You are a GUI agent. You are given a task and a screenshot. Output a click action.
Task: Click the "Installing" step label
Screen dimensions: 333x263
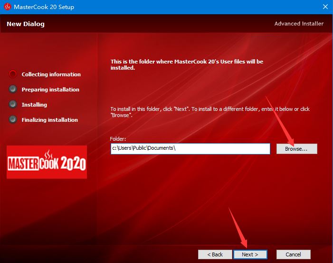pos(34,105)
